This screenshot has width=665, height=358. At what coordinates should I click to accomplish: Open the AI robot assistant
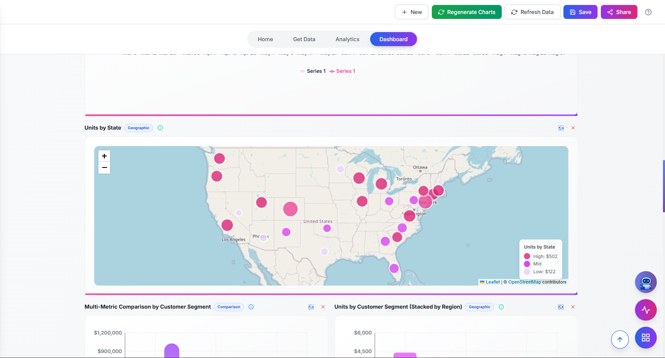tap(646, 282)
